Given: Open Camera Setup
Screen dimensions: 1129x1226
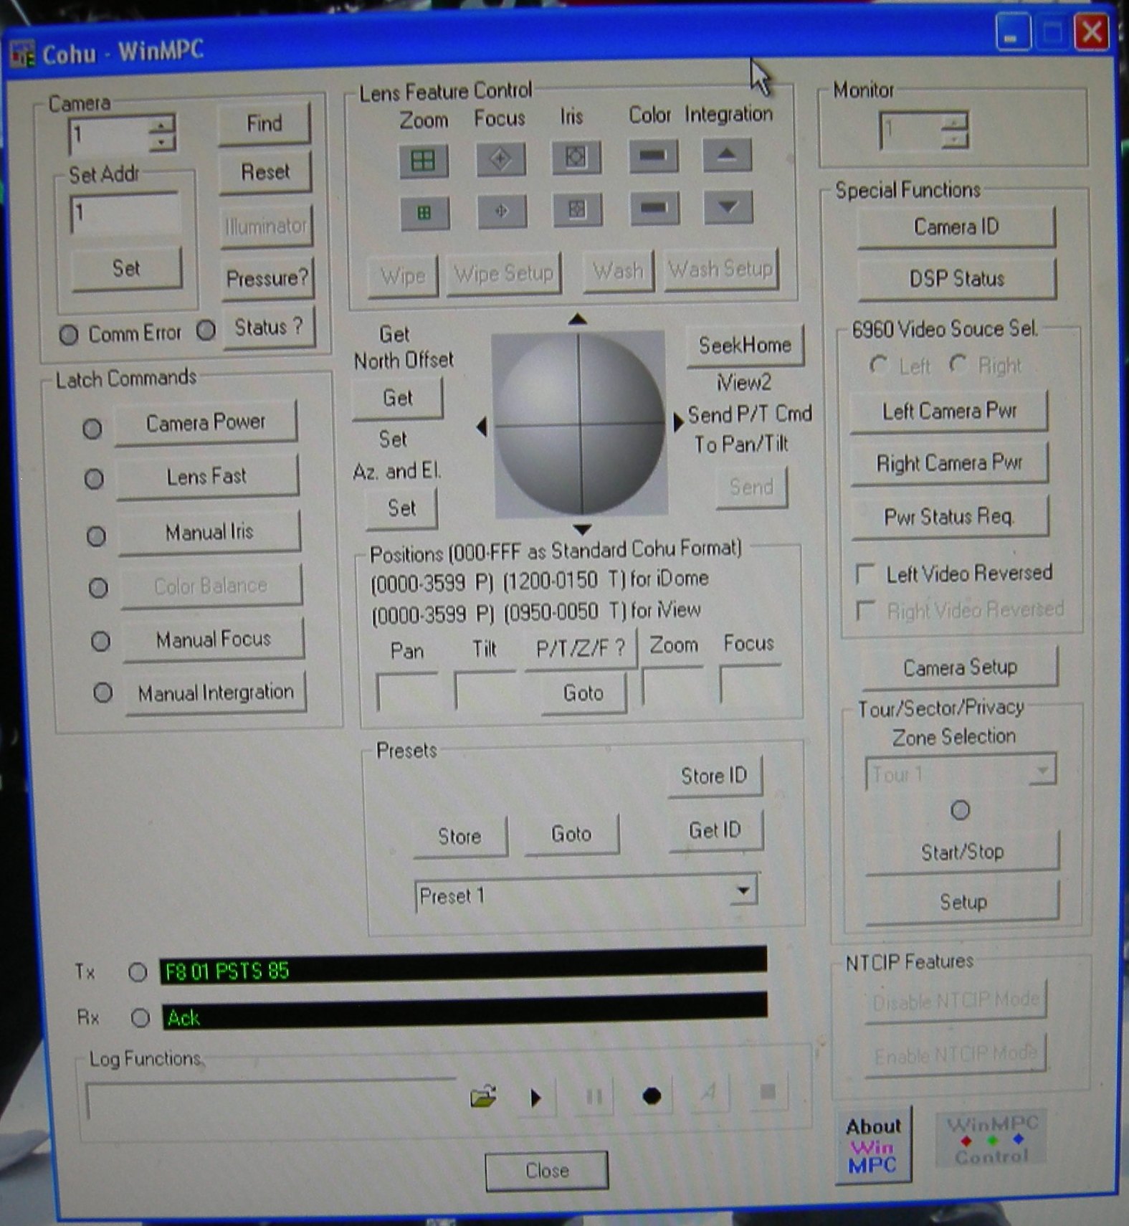Looking at the screenshot, I should (x=961, y=667).
